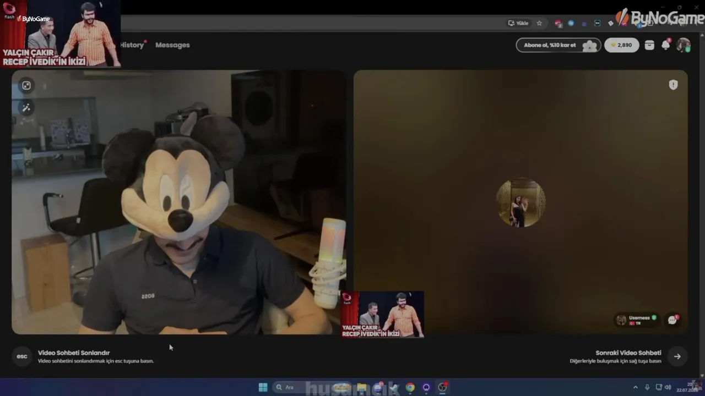Open the Userness user profile chip
The width and height of the screenshot is (705, 396).
pyautogui.click(x=637, y=320)
